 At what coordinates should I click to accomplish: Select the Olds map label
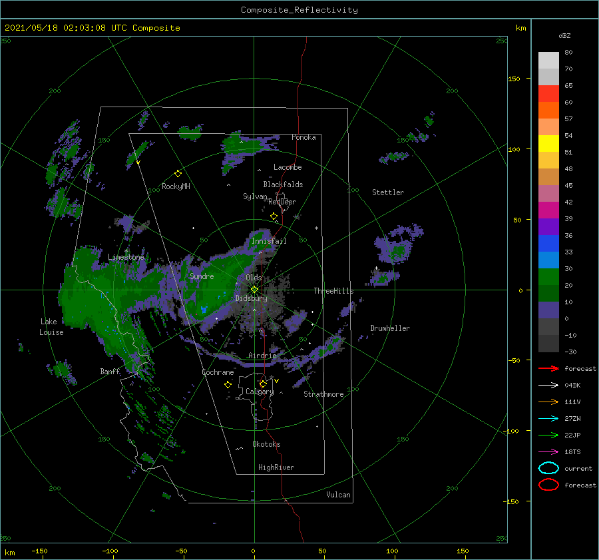click(x=254, y=278)
